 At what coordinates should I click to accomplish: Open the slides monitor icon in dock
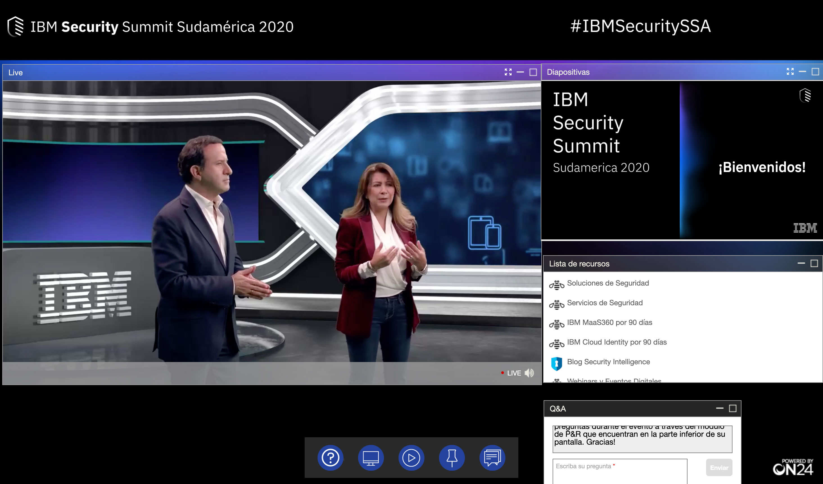[x=371, y=458]
